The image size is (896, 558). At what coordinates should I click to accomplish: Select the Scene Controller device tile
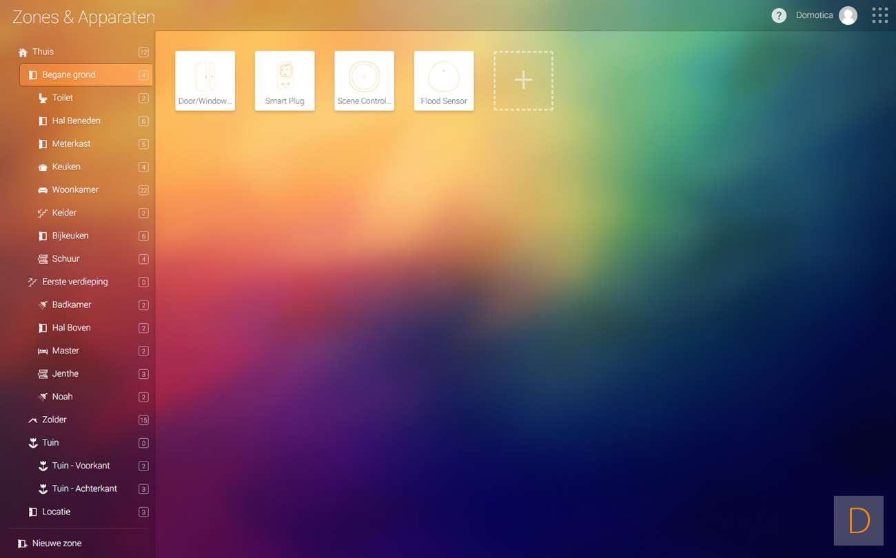(x=364, y=81)
